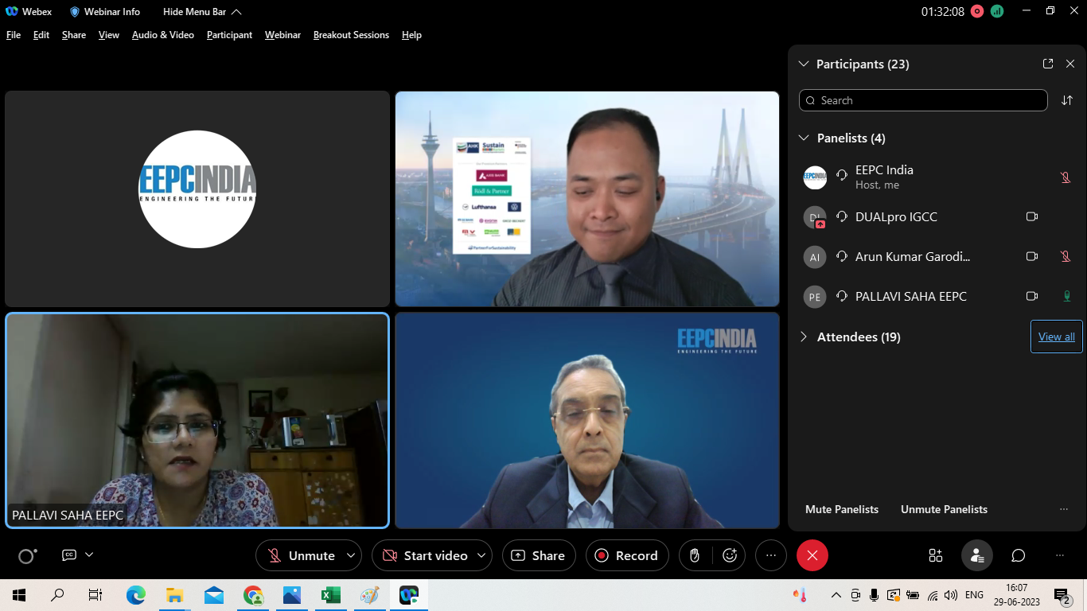Open panel options ellipsis at the bottom right
This screenshot has height=611, width=1087.
pos(1059,555)
